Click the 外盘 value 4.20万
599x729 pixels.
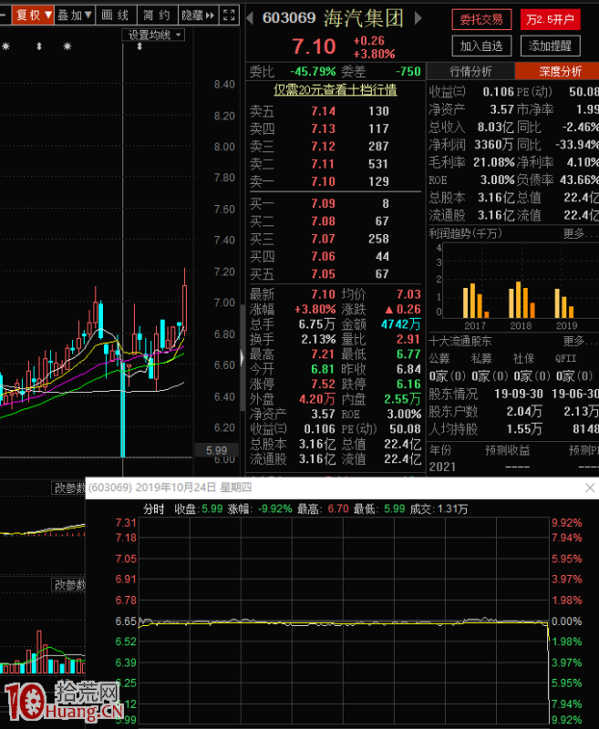pyautogui.click(x=317, y=399)
